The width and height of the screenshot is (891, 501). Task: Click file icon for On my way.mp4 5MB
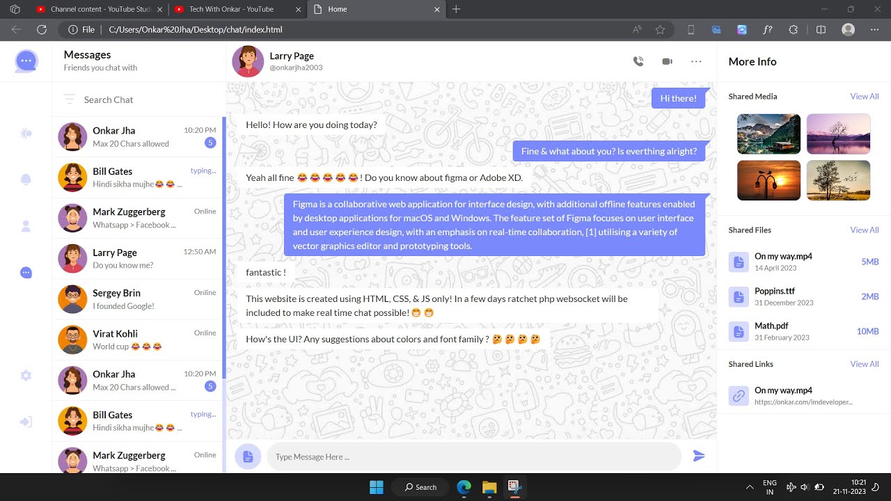click(738, 262)
